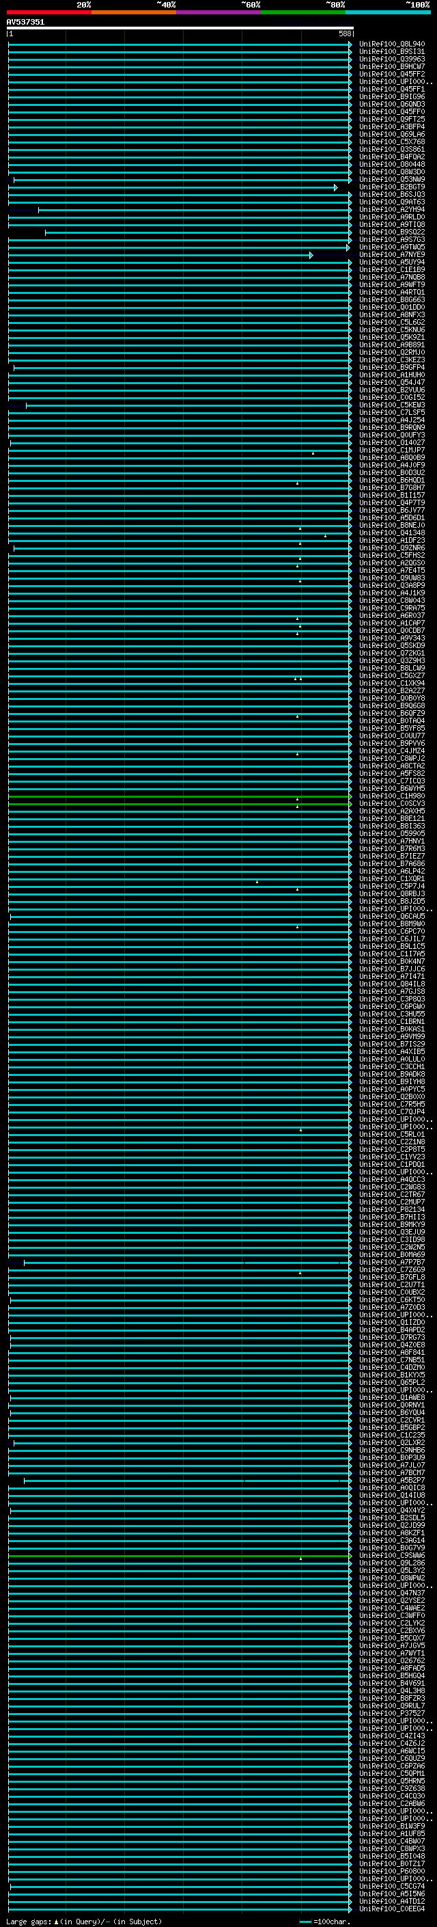The height and width of the screenshot is (1927, 437).
Task: Select hit label UniRef100_Q47N37
Action: 391,1593
